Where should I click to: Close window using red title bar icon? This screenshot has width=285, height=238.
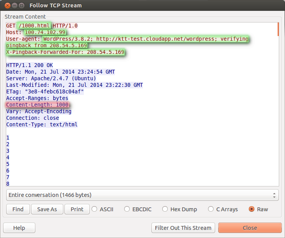7,6
